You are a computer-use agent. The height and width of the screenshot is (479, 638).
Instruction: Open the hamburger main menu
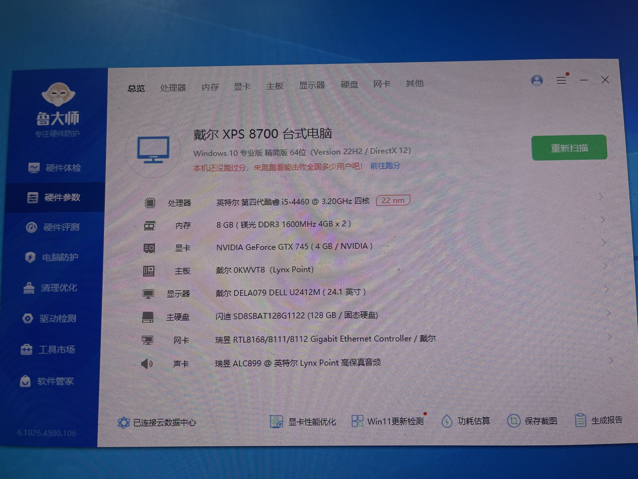coord(561,80)
